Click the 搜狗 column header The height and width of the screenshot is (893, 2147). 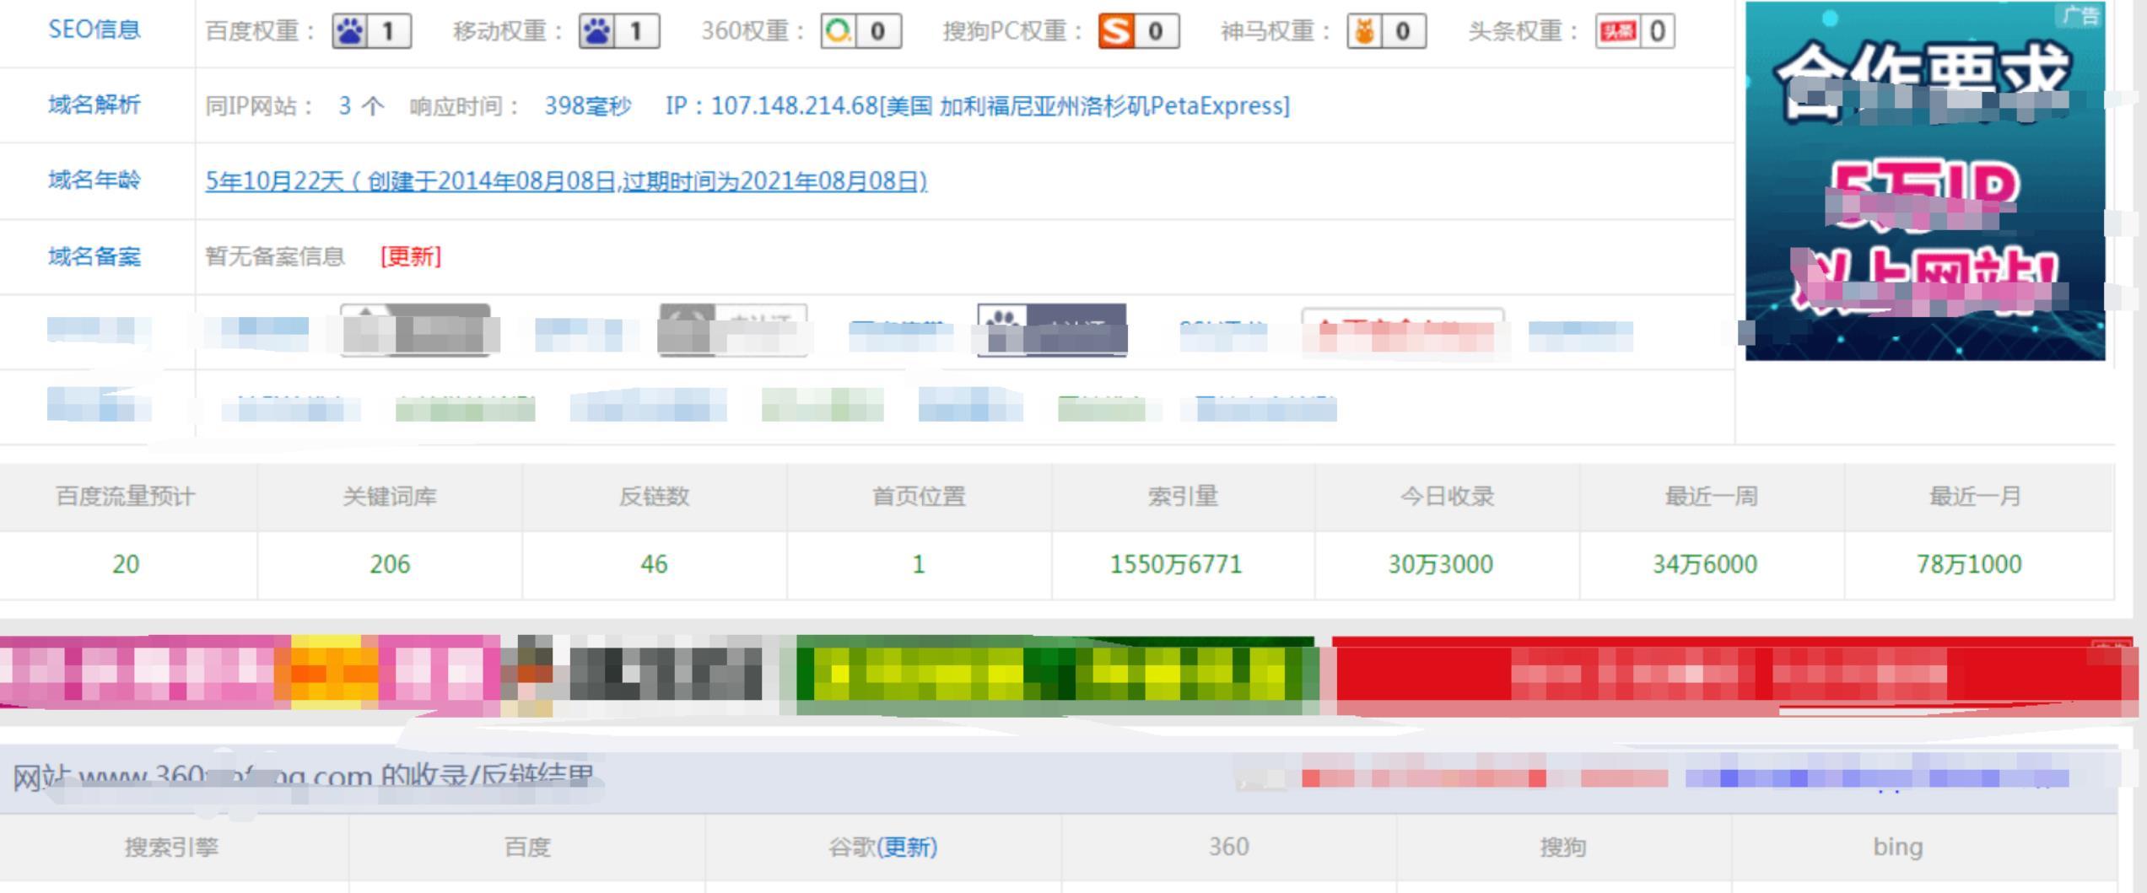(1563, 847)
